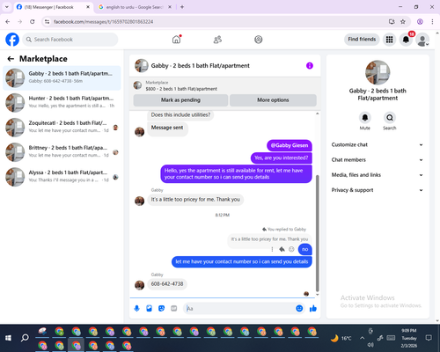Click 'It's a little too pricey' message from Gabby
Image resolution: width=440 pixels, height=352 pixels.
(195, 200)
